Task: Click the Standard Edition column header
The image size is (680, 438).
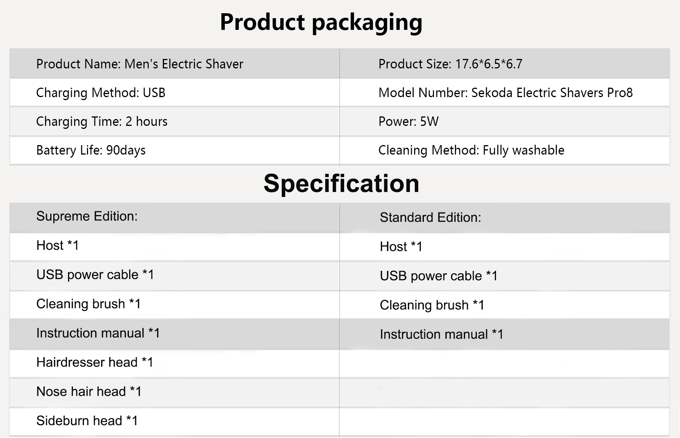Action: pyautogui.click(x=430, y=218)
